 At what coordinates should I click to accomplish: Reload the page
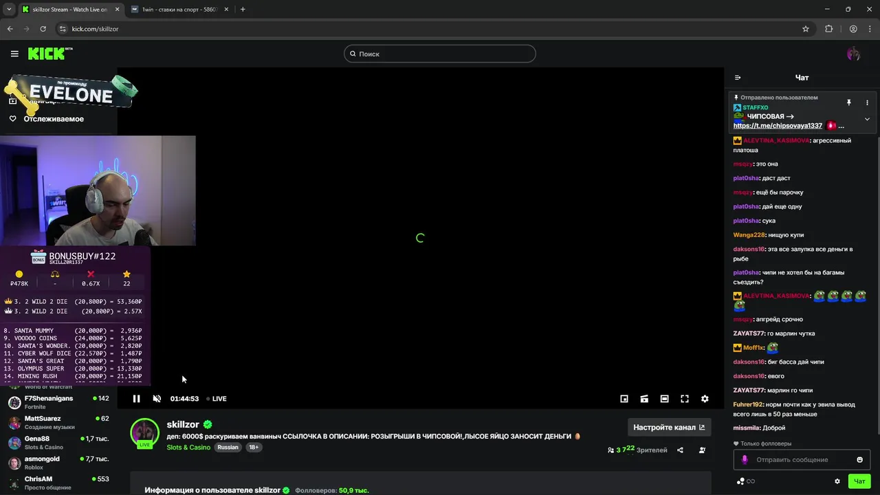point(43,29)
